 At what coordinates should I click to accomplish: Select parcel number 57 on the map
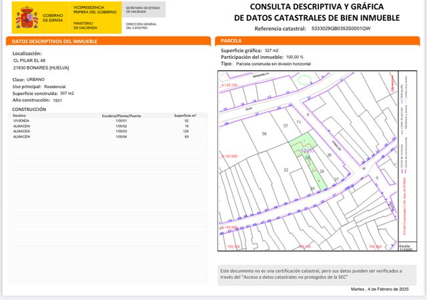[x=286, y=126]
